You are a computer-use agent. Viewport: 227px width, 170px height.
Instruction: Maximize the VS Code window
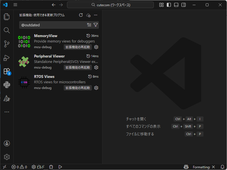coord(207,5)
